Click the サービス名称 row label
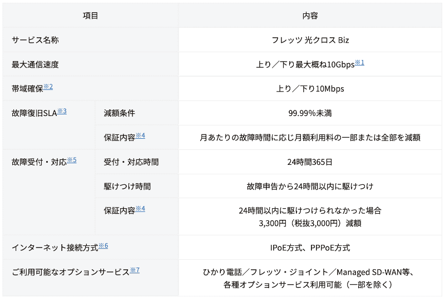The width and height of the screenshot is (445, 302). coord(35,40)
